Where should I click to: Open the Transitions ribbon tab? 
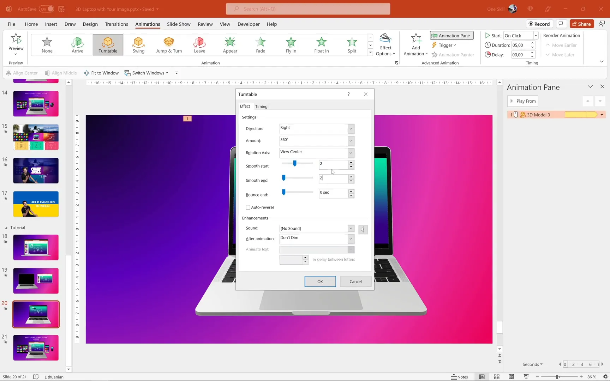116,24
